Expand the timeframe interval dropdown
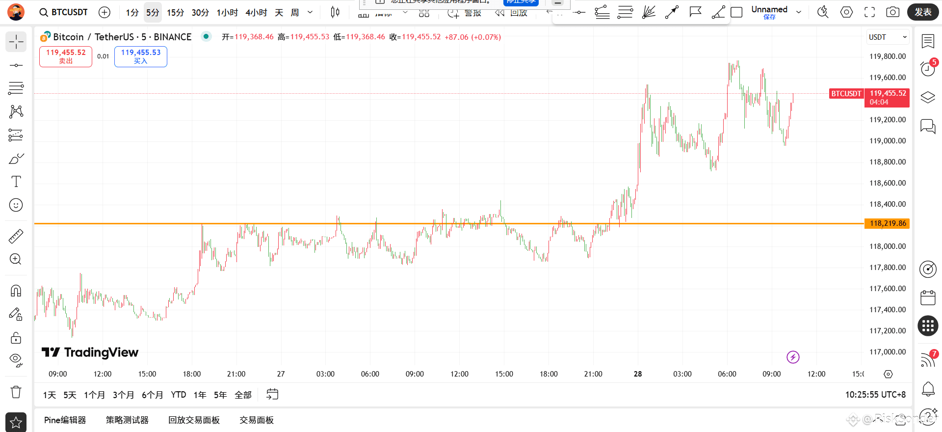This screenshot has height=432, width=942. click(310, 12)
